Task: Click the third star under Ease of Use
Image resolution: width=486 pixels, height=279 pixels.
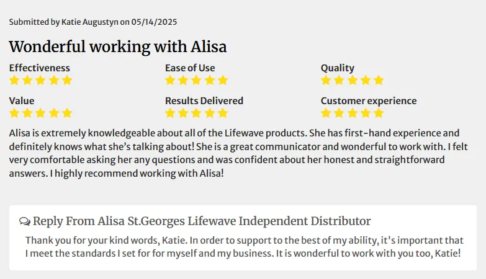Action: coord(196,81)
